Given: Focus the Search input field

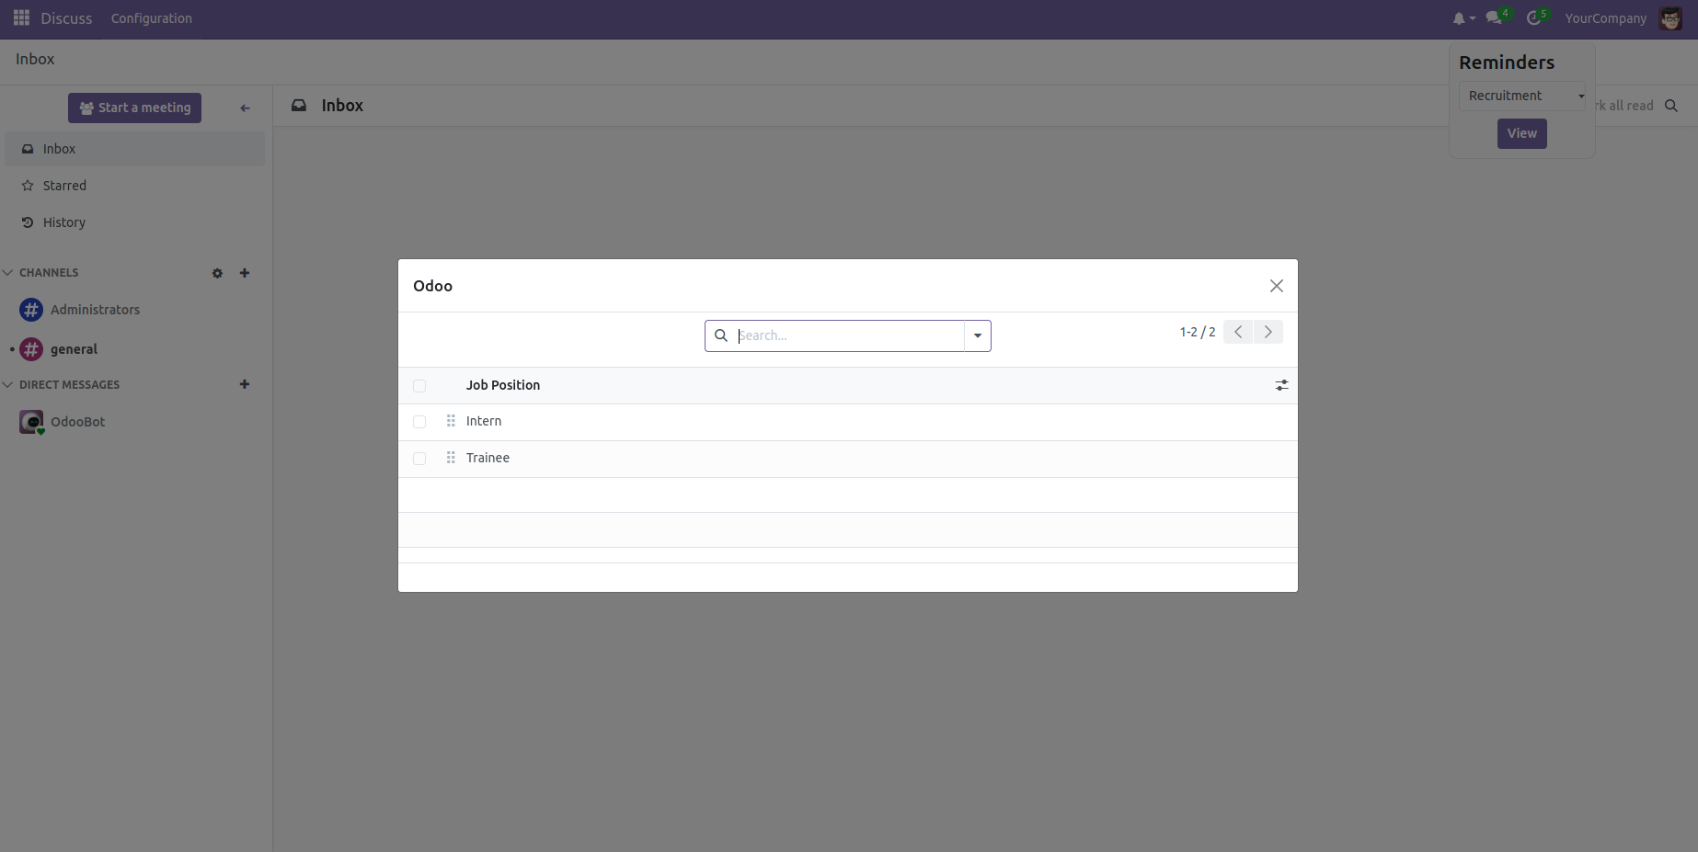Looking at the screenshot, I should click(x=846, y=335).
